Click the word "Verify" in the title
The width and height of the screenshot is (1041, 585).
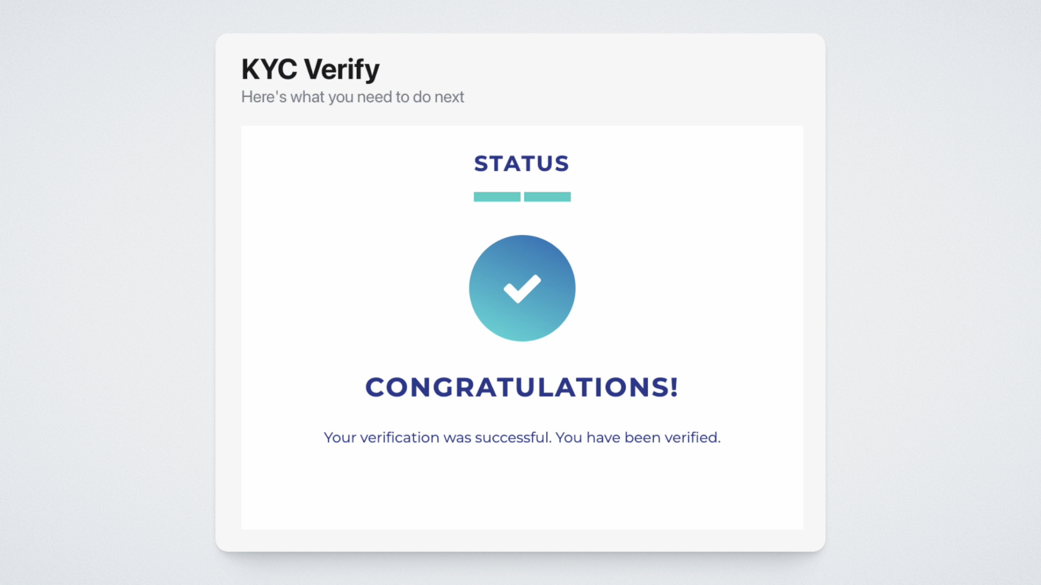coord(342,69)
